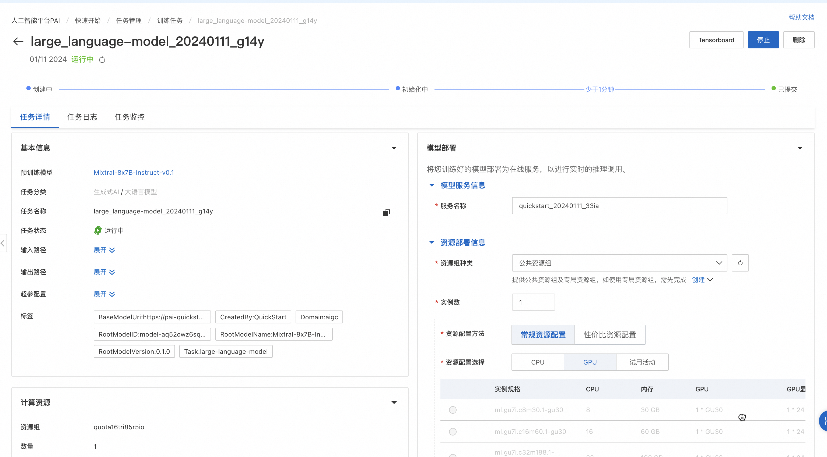Open the Mixtral-8x7B-Instruct-v0.1 model link
This screenshot has height=457, width=827.
click(x=134, y=172)
